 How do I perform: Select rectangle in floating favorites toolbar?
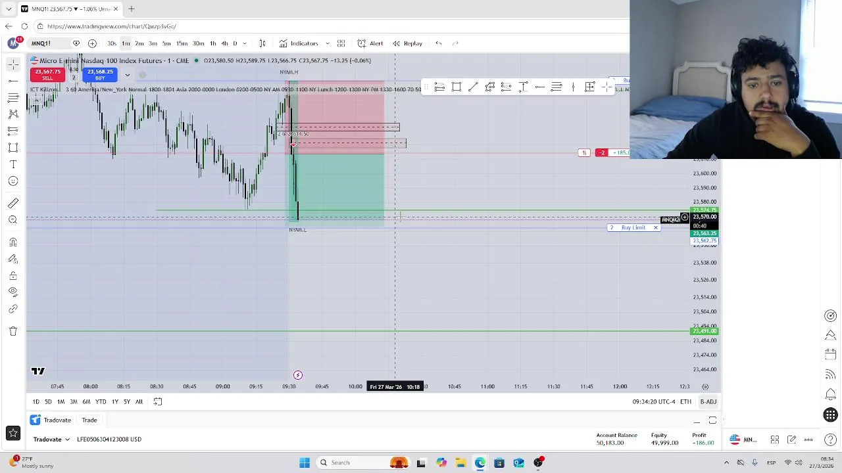click(x=457, y=87)
